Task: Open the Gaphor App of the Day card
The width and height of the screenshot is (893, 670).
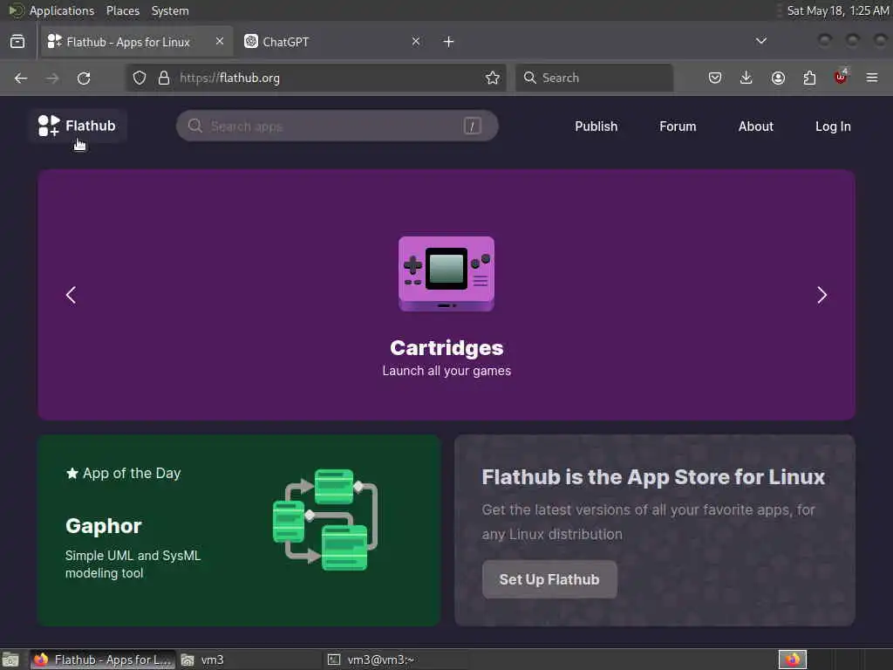Action: pyautogui.click(x=239, y=530)
